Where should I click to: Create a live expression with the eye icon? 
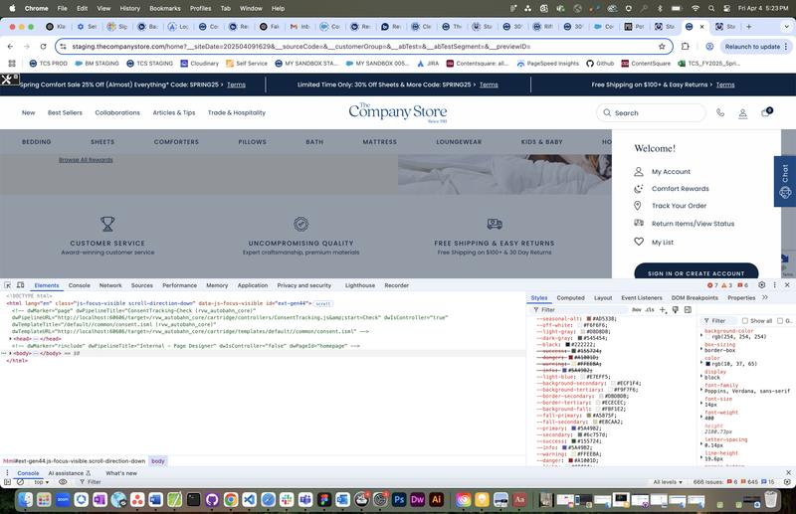click(63, 482)
